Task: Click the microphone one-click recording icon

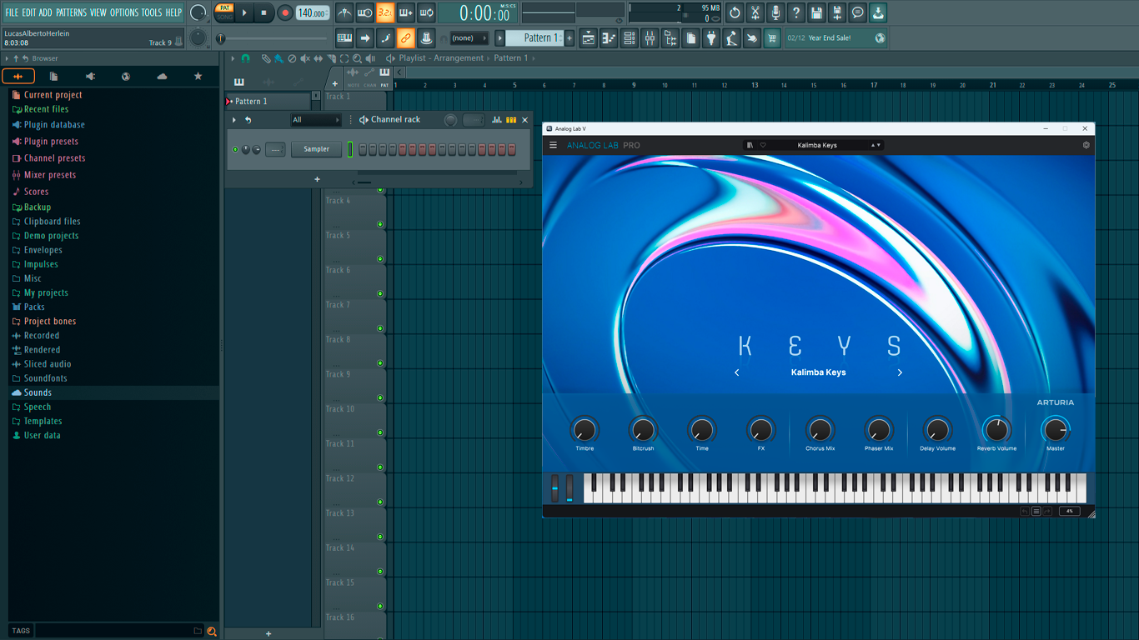Action: (x=775, y=12)
